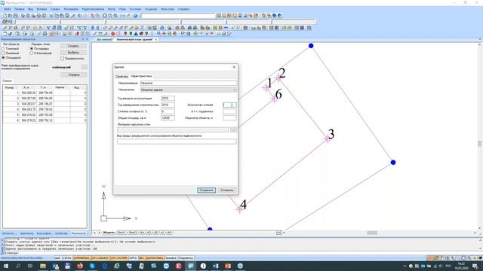Switch to the Модель layout tab
Viewport: 483px width, 271px height.
coord(109,233)
